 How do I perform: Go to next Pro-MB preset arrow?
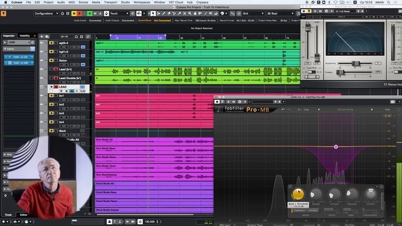point(372,110)
